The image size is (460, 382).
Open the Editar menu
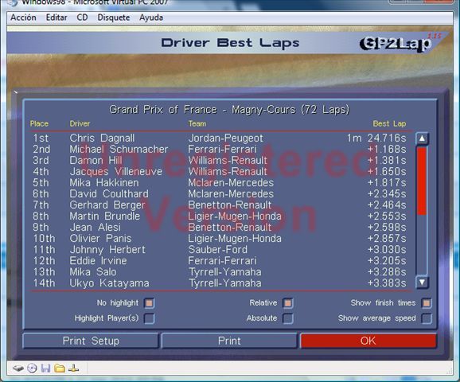[x=57, y=18]
